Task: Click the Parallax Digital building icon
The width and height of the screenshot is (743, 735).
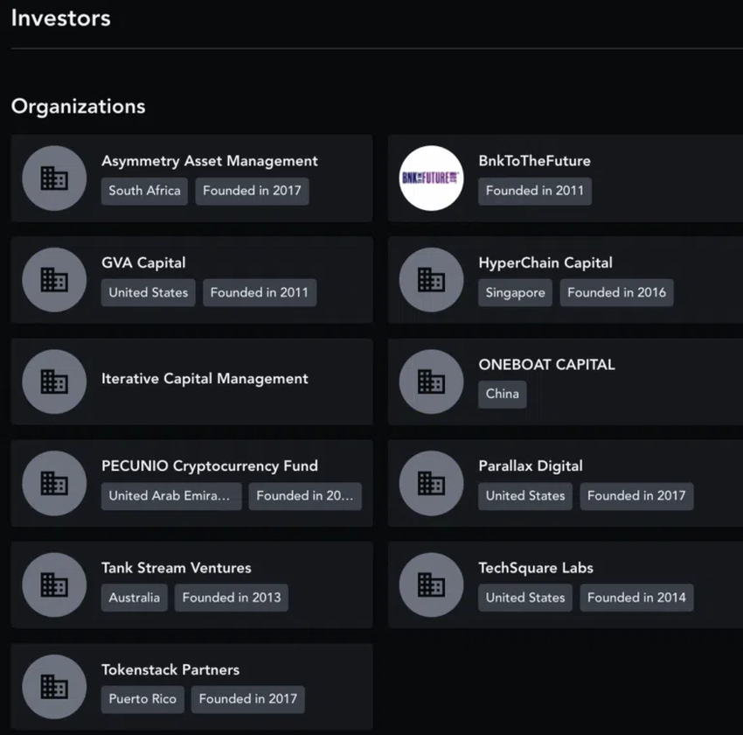Action: (x=431, y=483)
